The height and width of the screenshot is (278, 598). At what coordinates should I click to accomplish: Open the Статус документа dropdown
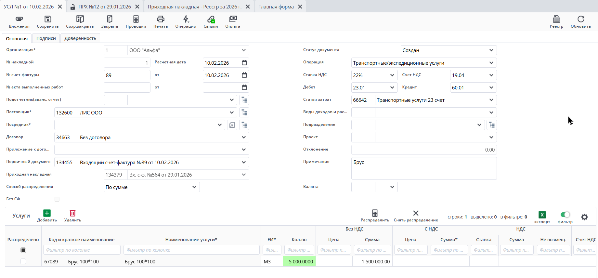click(x=491, y=50)
